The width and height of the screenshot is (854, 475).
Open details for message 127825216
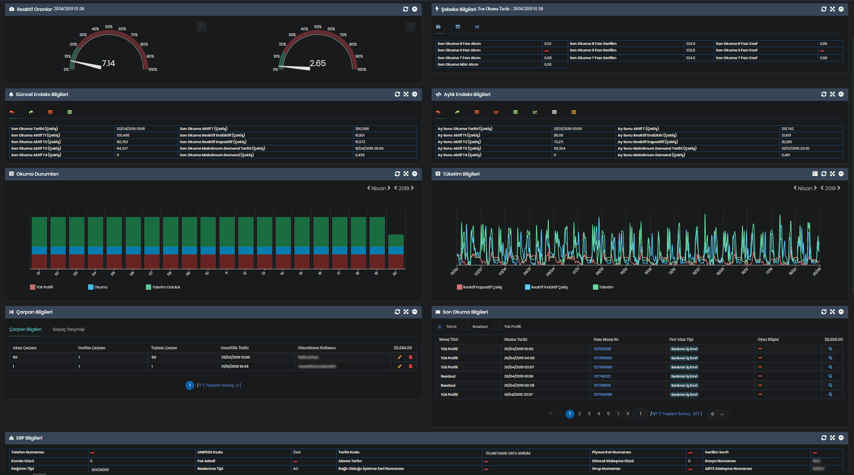tap(830, 349)
